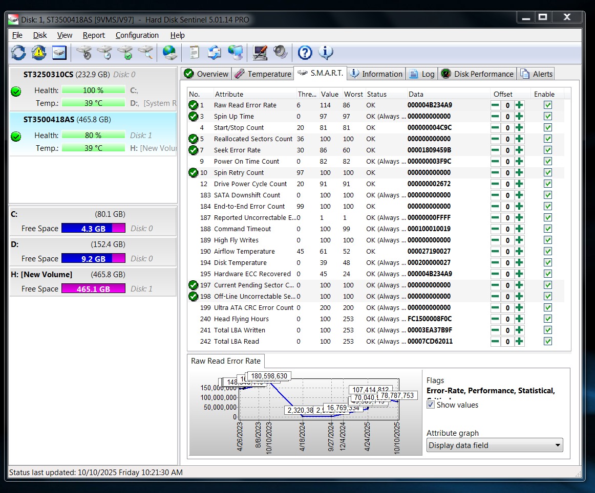Click the green minus for Raw Read Error Rate
This screenshot has width=595, height=493.
[x=496, y=105]
